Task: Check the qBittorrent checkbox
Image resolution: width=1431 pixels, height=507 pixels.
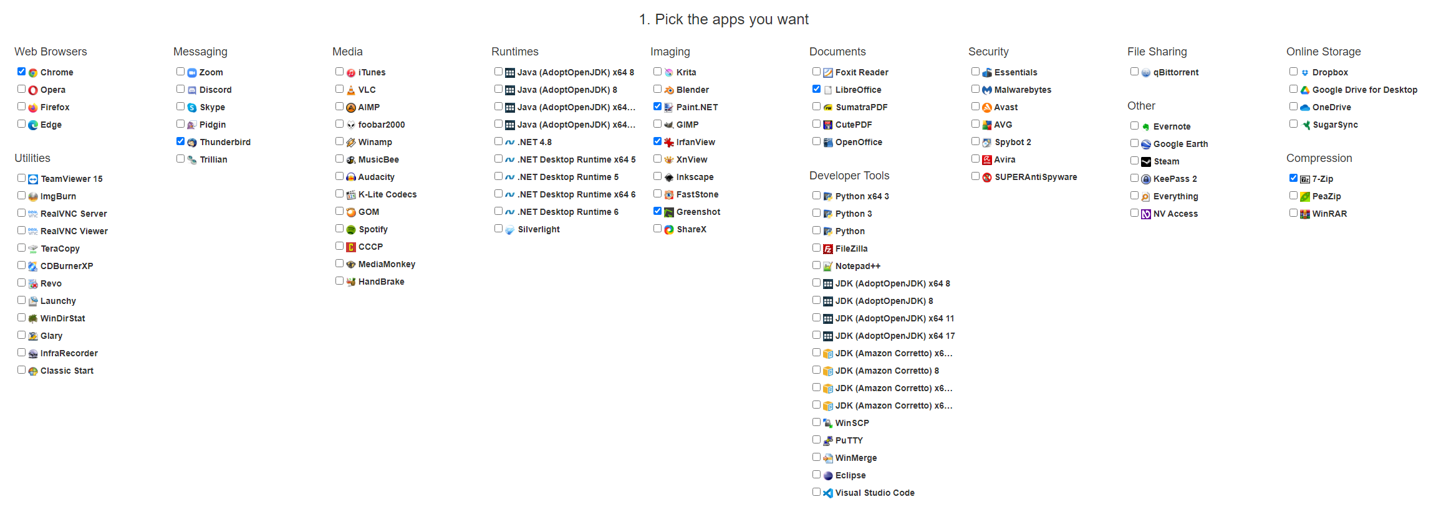Action: 1135,72
